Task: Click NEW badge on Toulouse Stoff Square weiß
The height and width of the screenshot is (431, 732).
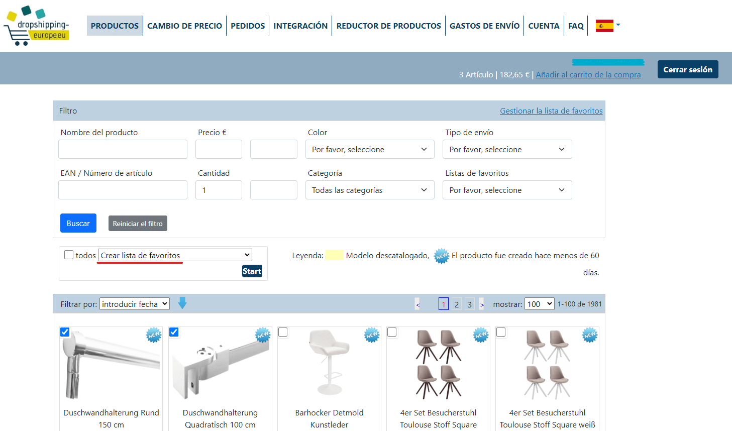Action: pos(590,335)
